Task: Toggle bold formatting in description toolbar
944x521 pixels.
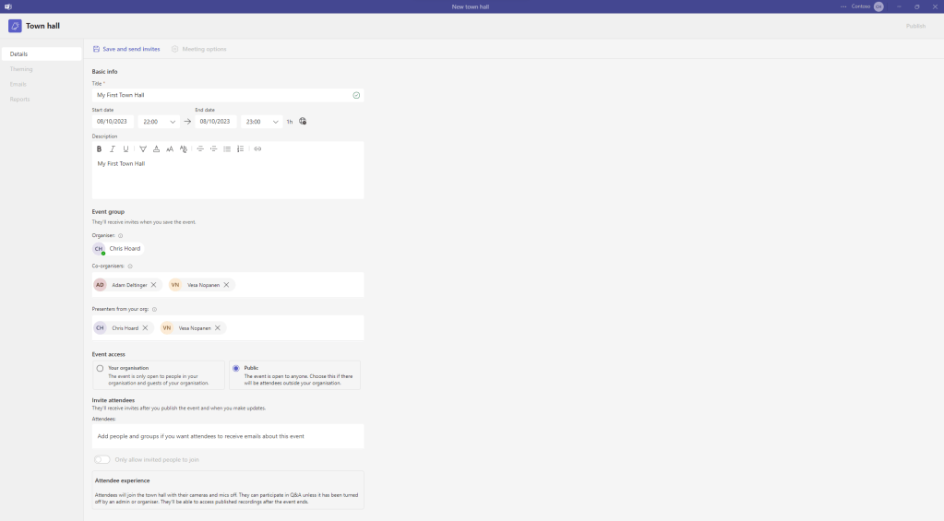Action: (99, 148)
